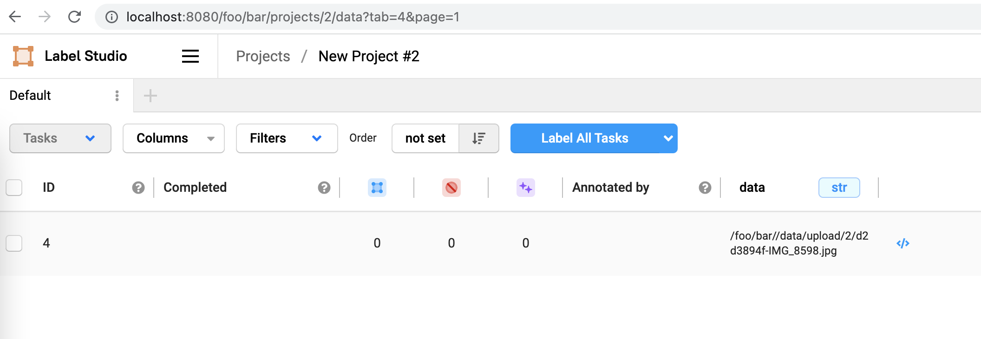Add a new tab with the plus icon
The height and width of the screenshot is (339, 981).
coord(150,95)
